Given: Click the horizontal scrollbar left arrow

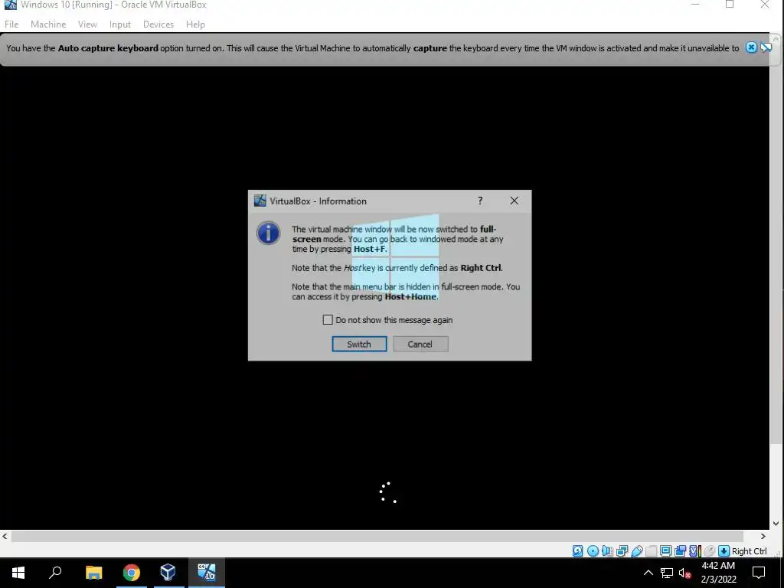Looking at the screenshot, I should coord(5,537).
